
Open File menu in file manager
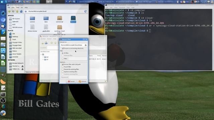tap(9, 7)
